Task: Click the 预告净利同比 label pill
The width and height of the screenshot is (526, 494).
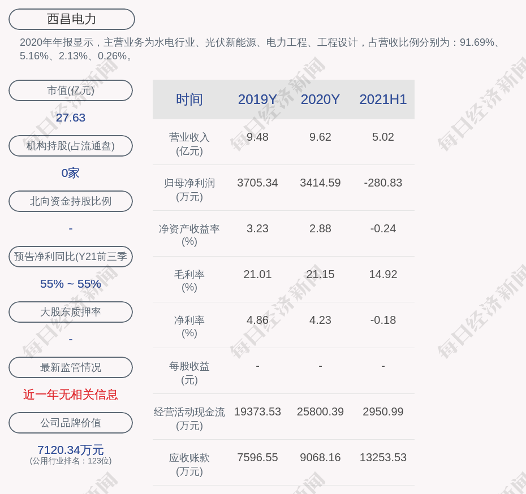Action: coord(71,257)
